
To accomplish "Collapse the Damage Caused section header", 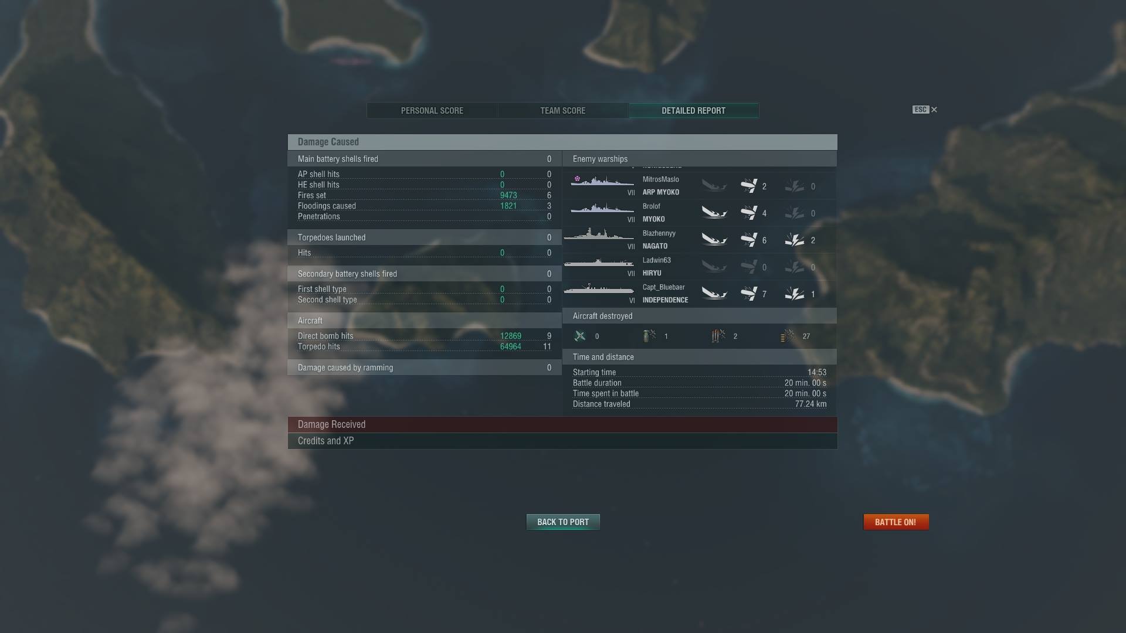I will click(x=562, y=142).
